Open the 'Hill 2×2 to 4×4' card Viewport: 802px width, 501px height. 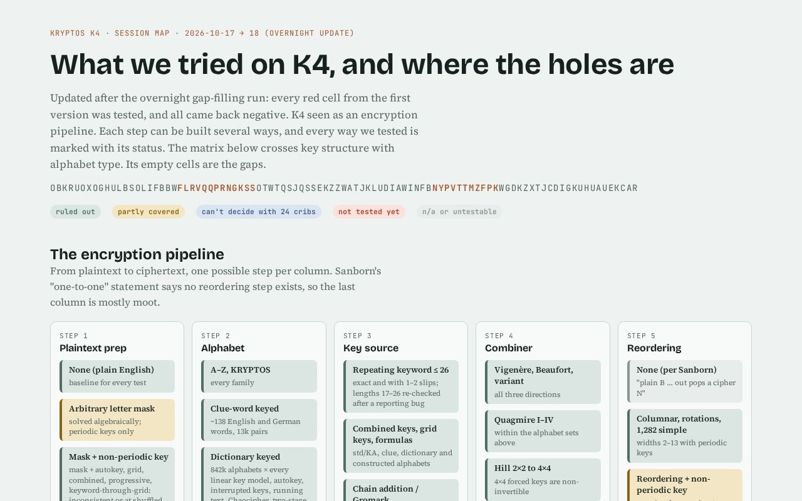coord(543,479)
